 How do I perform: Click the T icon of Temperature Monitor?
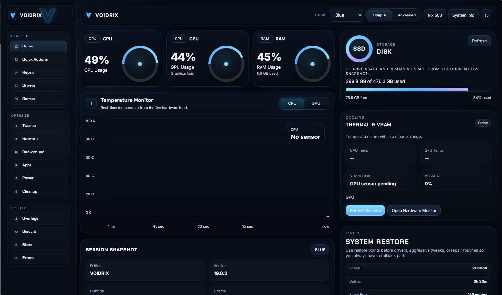91,103
